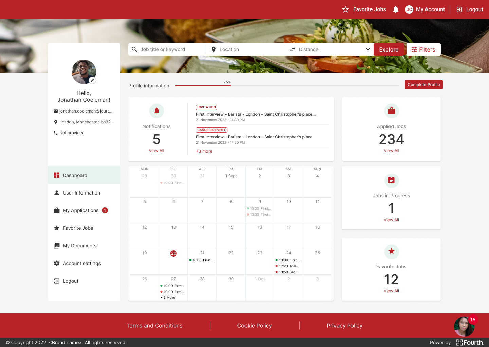The width and height of the screenshot is (489, 347).
Task: Go to Account settings in sidebar
Action: coord(81,263)
